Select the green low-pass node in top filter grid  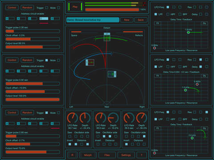click(188, 32)
